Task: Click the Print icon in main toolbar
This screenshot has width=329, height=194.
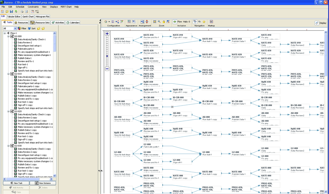Action: (22, 11)
